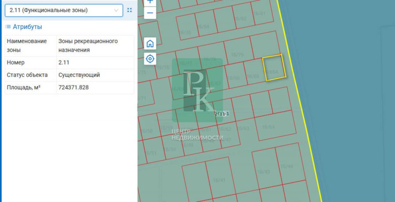Click the Номер row value 2.11

tap(64, 62)
